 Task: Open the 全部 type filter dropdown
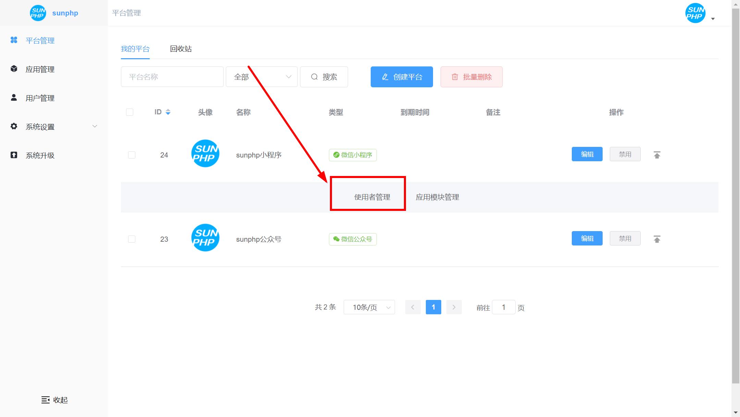click(262, 77)
